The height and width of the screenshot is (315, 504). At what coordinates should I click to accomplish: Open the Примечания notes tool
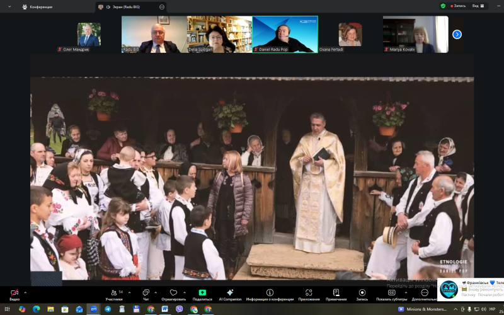tap(336, 293)
